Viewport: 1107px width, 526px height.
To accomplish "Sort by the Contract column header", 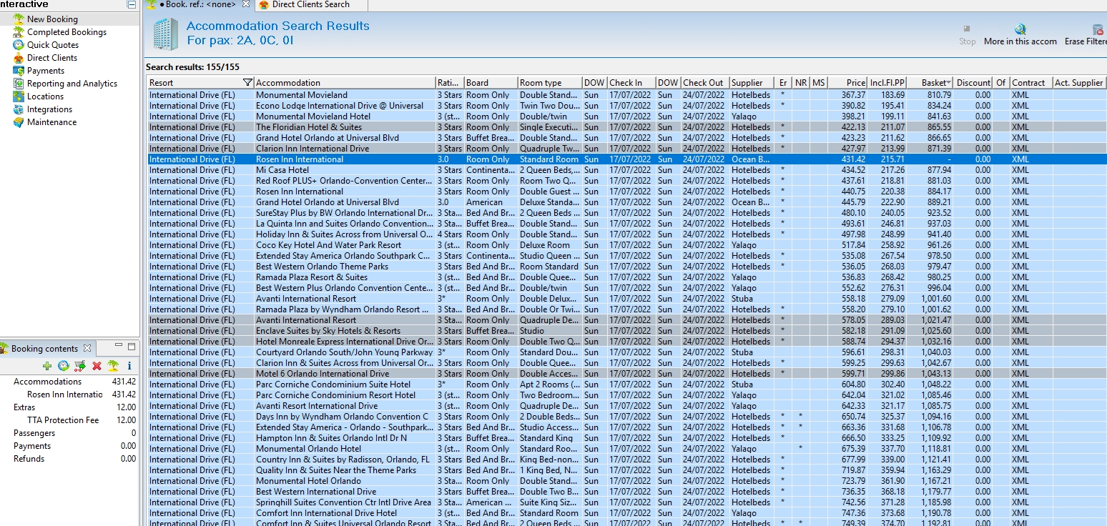I will tap(1030, 83).
